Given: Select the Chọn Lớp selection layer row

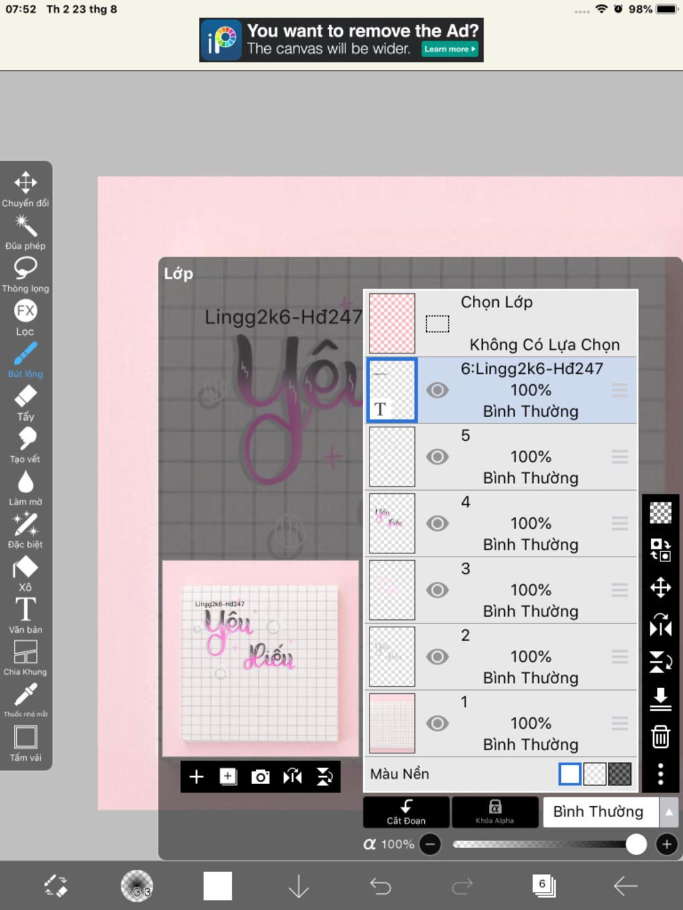Looking at the screenshot, I should point(501,323).
